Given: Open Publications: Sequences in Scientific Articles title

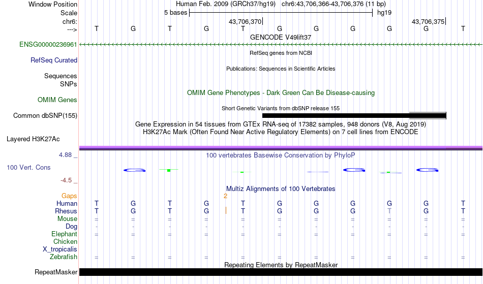Looking at the screenshot, I should click(281, 69).
